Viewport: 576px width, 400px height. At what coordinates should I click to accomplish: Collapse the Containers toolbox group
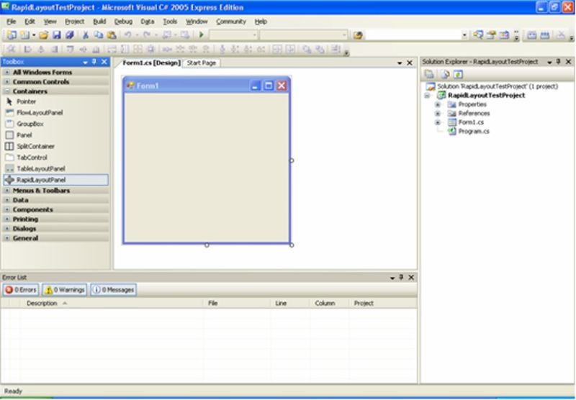[x=7, y=91]
